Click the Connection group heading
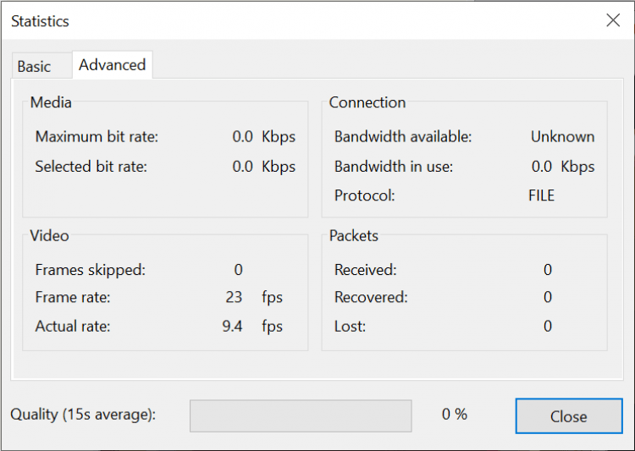This screenshot has width=635, height=451. pyautogui.click(x=367, y=102)
